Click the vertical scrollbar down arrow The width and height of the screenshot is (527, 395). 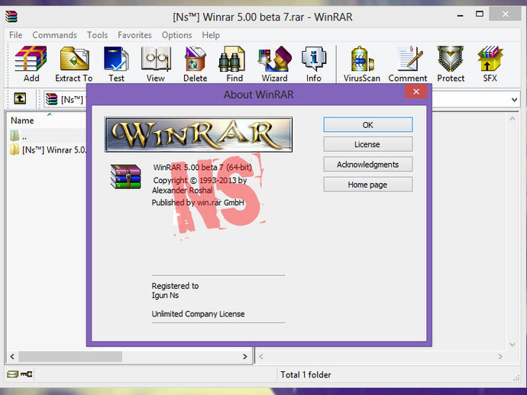click(512, 345)
